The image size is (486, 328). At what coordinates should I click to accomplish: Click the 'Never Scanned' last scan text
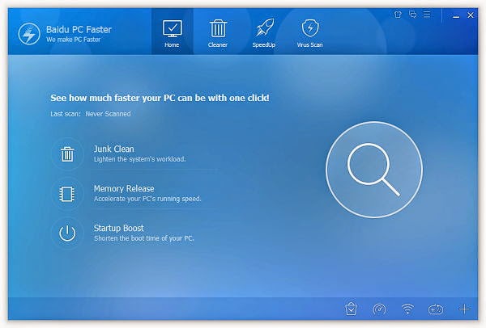(109, 114)
